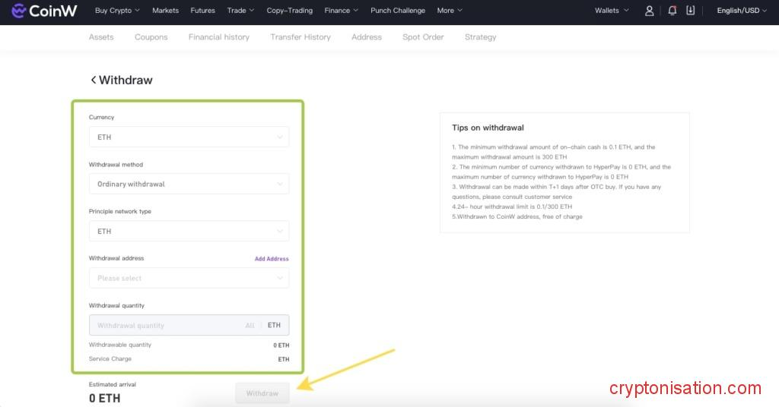Switch to the Financial history tab

(218, 37)
